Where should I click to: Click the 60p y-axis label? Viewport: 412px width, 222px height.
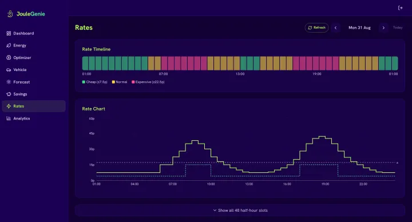[92, 118]
